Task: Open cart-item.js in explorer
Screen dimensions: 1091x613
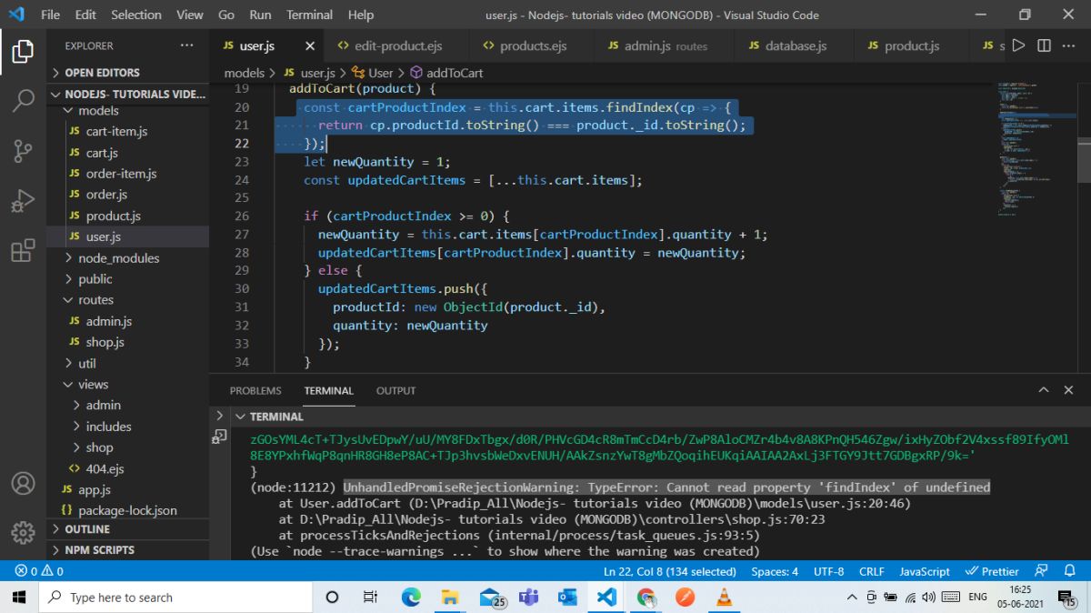Action: pos(127,131)
